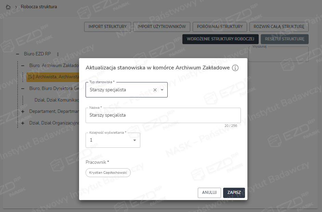Click IMPORT STRUKTURY button
This screenshot has height=212, width=322.
click(107, 27)
